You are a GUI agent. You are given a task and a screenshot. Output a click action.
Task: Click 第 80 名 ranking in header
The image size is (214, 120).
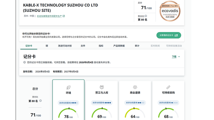coord(142,20)
